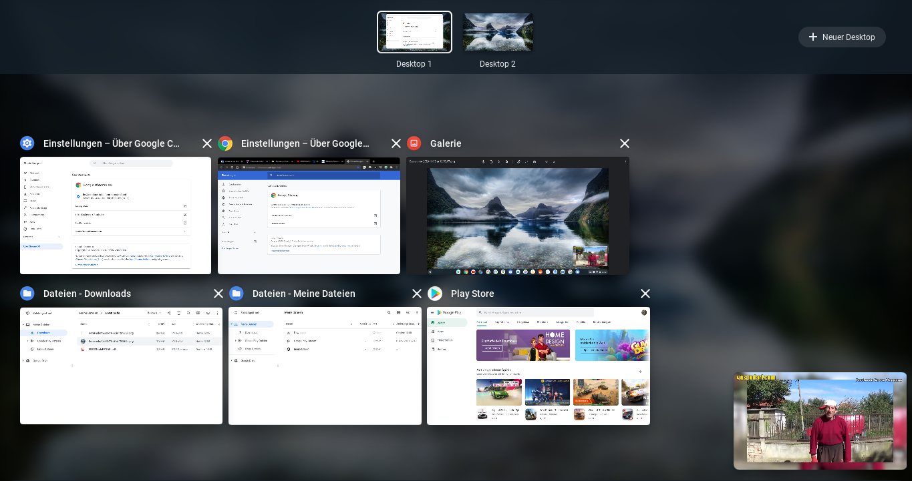The image size is (912, 481).
Task: Click the red Galerie app icon
Action: tap(414, 143)
